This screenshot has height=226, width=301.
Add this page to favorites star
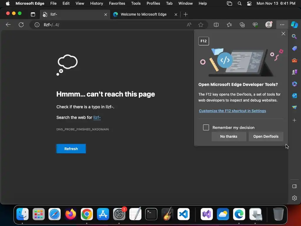[201, 25]
